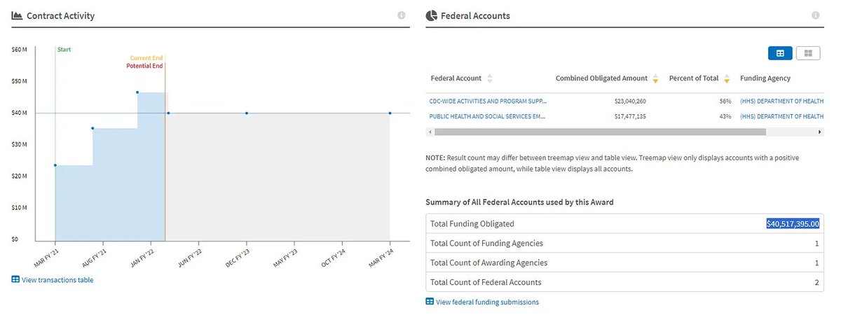Click Federal Accounts info icon
841x315 pixels.
815,15
